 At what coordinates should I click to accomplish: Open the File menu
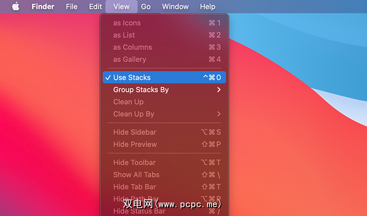71,6
